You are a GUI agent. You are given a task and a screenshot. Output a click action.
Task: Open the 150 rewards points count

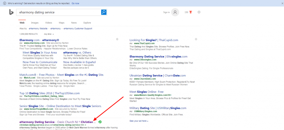tap(186, 12)
